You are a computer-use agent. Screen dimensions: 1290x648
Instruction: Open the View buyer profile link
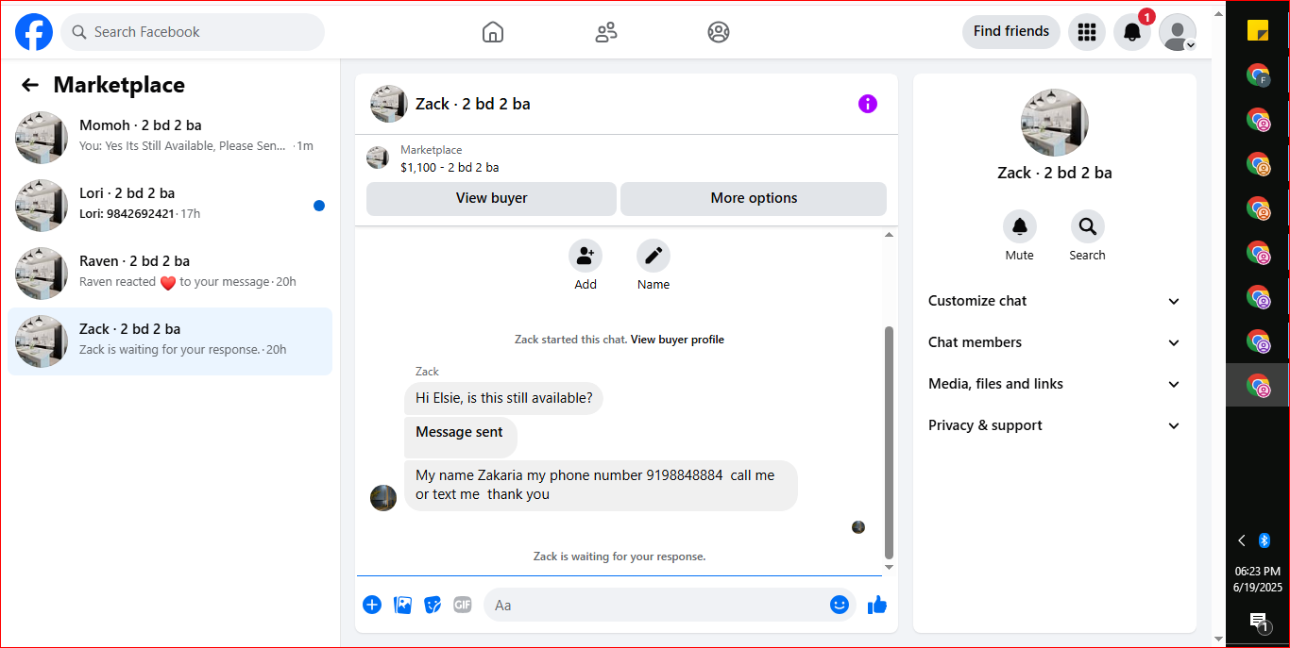tap(677, 340)
